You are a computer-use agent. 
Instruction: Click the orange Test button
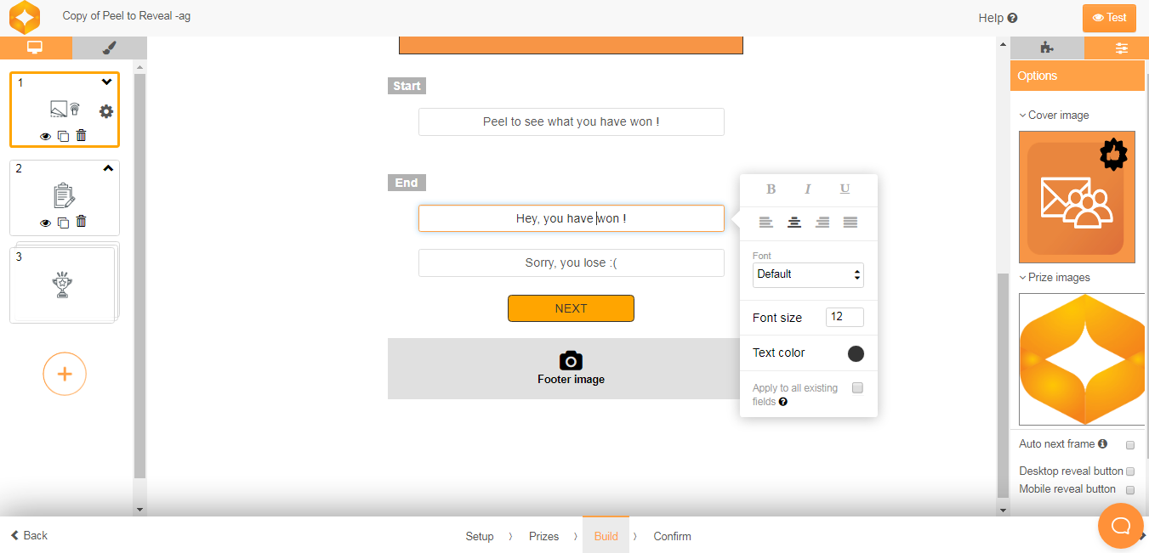[x=1109, y=18]
